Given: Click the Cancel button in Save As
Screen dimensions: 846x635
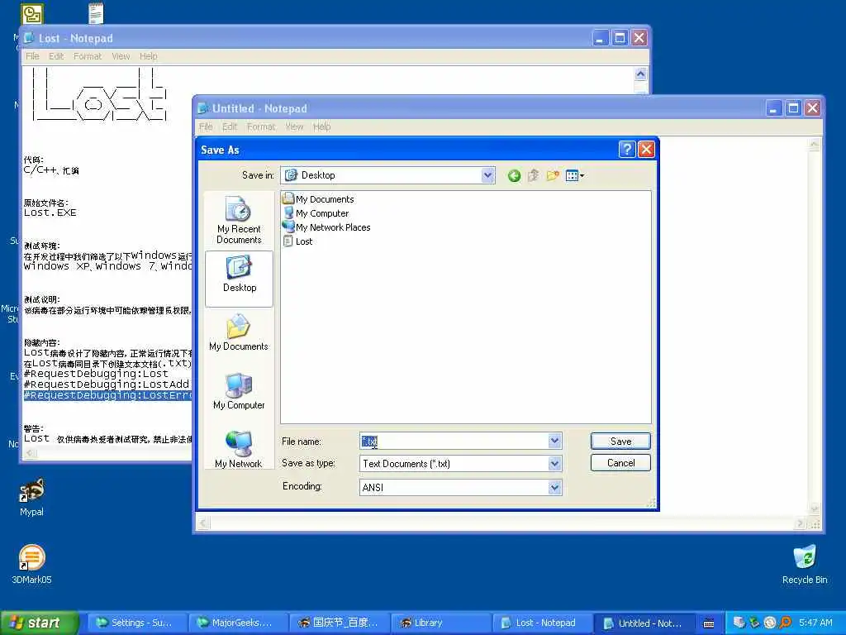Looking at the screenshot, I should pos(620,463).
